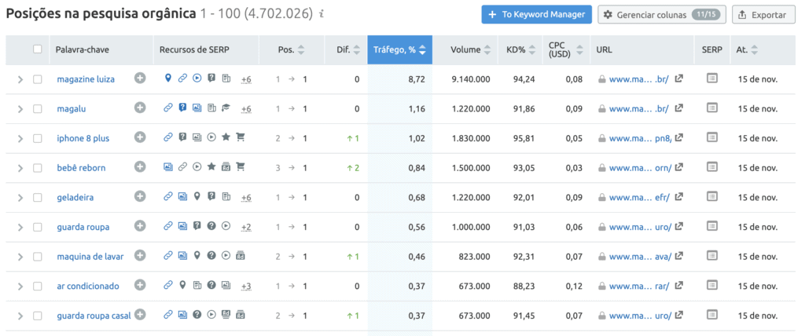Show +6 more SERP features for magazine luiza
The image size is (805, 336).
(x=246, y=79)
